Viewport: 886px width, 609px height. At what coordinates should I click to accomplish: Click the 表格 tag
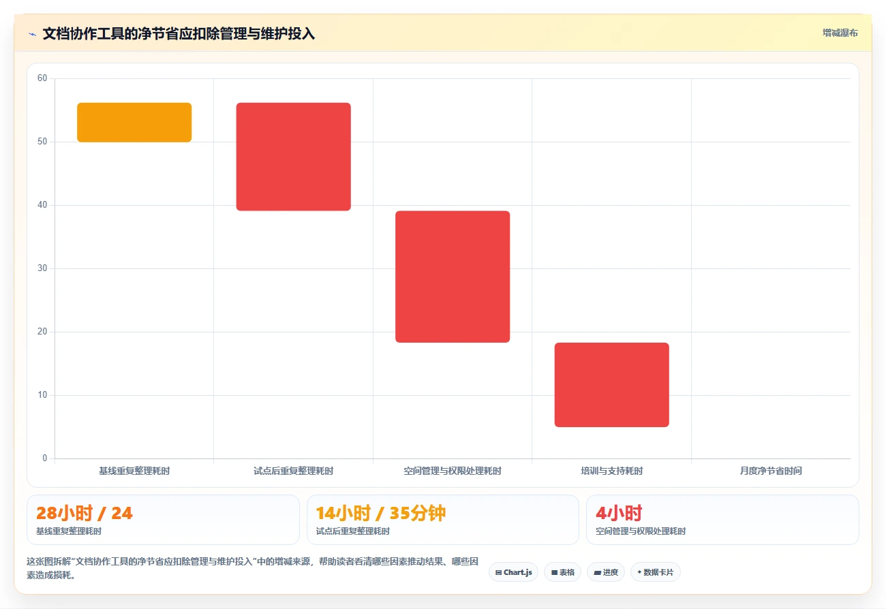(x=563, y=572)
